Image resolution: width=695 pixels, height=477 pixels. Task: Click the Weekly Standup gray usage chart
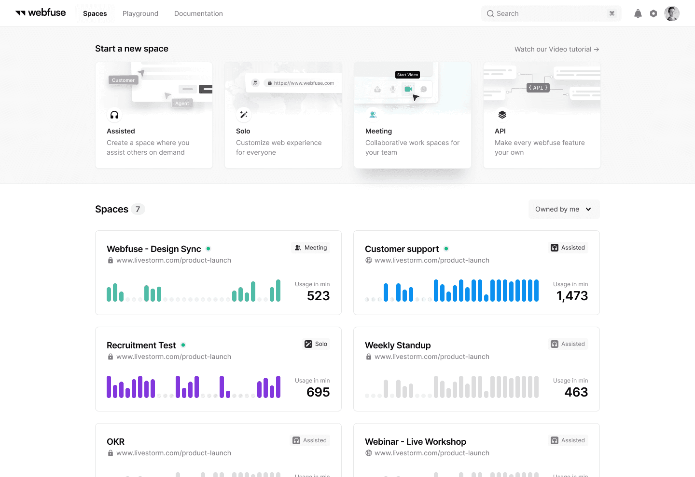point(452,387)
